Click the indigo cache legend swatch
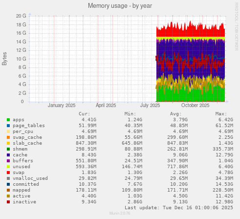This screenshot has height=219, width=240. [x=8, y=155]
